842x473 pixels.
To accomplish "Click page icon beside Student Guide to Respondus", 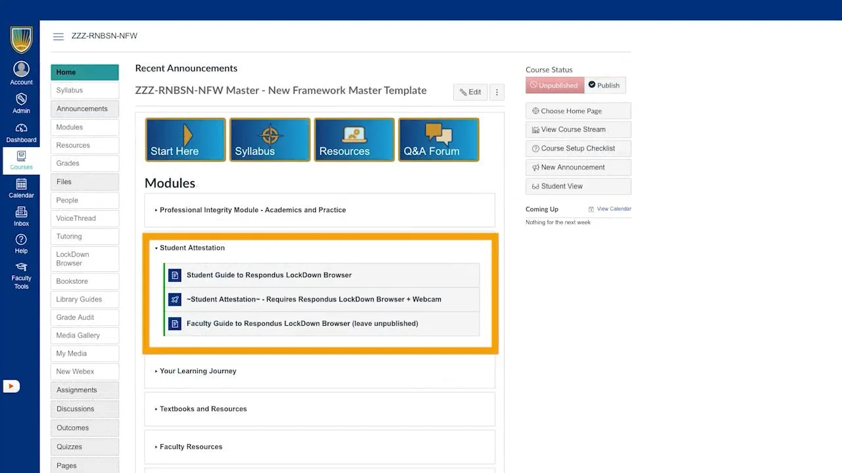I will pyautogui.click(x=174, y=275).
